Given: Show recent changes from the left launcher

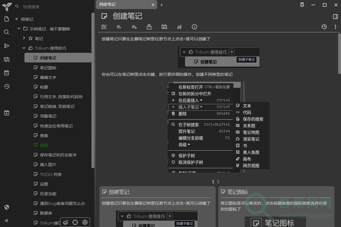Looking at the screenshot, I should [7, 87].
